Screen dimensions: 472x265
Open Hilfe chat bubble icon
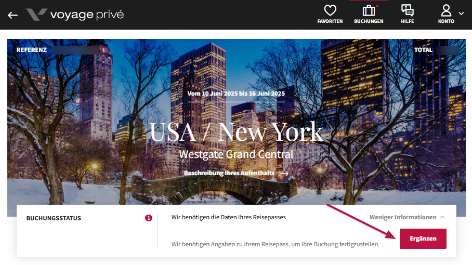pos(407,10)
